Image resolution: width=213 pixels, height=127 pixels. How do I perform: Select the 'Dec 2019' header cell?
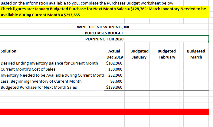tap(114, 57)
